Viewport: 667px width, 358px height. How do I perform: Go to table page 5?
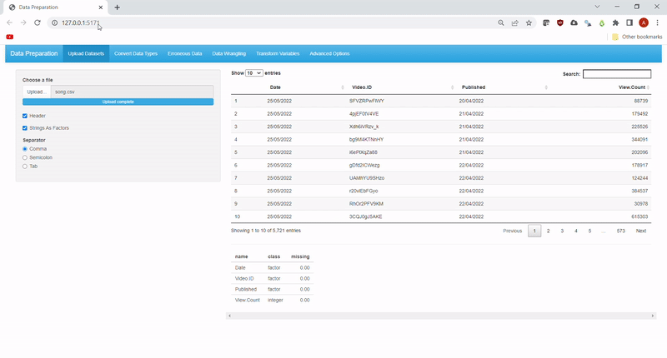coord(589,231)
